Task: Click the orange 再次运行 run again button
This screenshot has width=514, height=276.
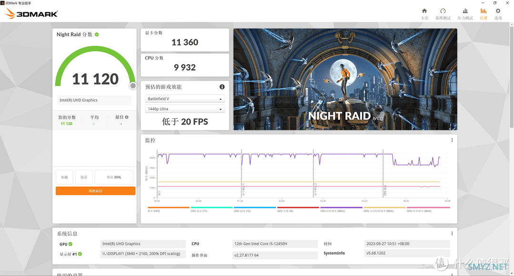Action: click(x=95, y=191)
